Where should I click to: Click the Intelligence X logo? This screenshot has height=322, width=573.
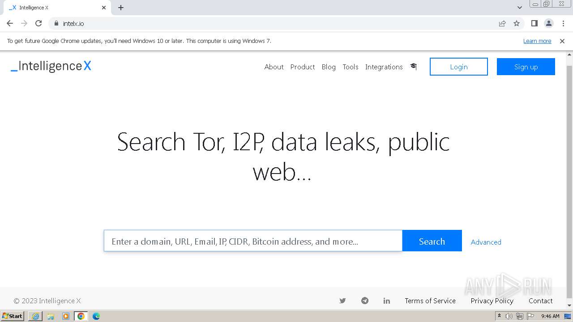tap(51, 66)
